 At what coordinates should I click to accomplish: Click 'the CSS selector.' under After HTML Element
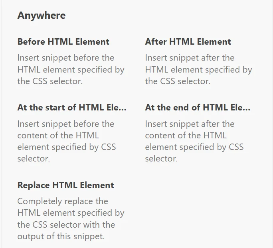[178, 81]
